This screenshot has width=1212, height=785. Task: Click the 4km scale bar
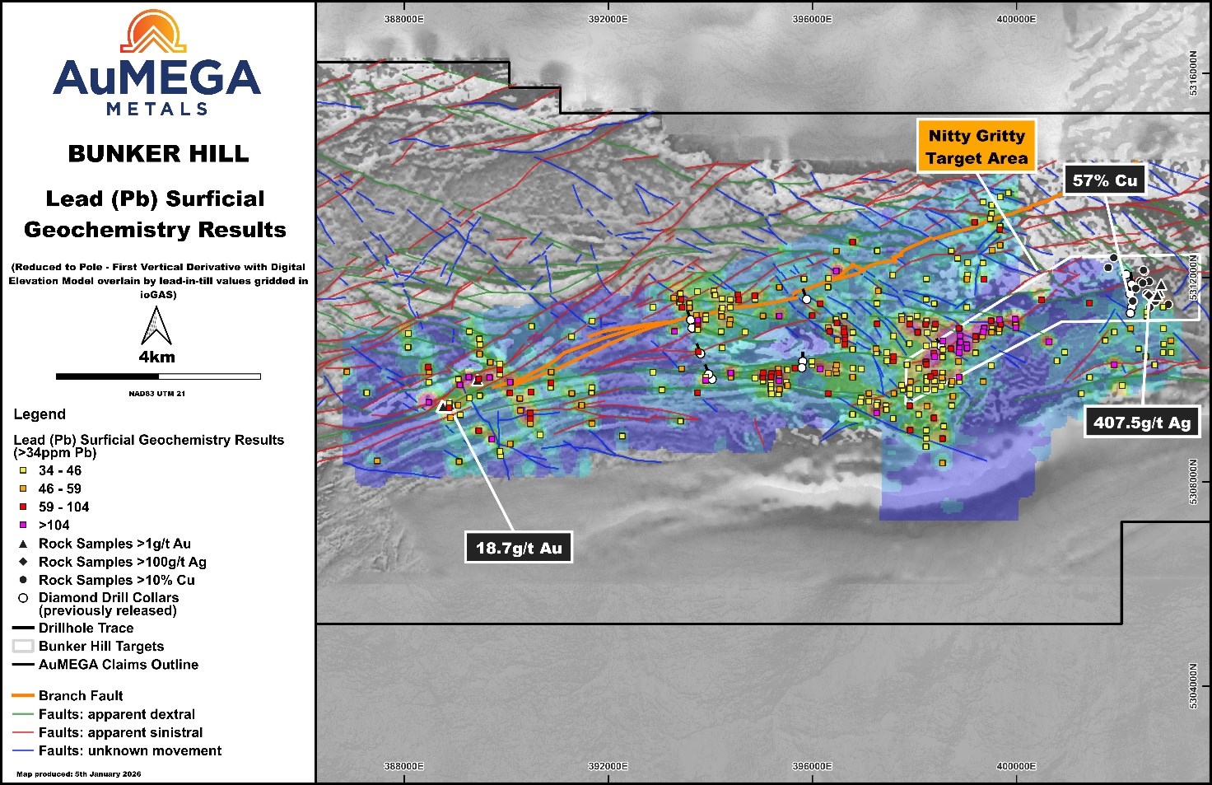pyautogui.click(x=158, y=376)
